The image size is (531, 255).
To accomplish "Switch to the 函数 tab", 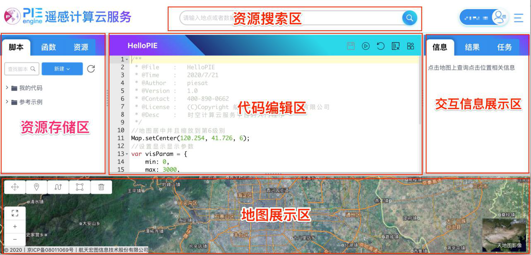I will pos(48,47).
